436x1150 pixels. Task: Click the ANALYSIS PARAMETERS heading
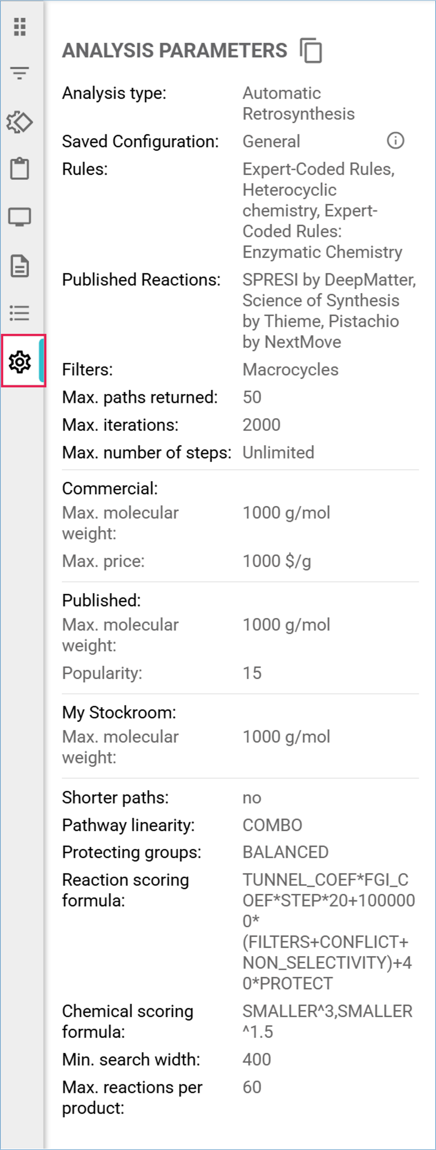(175, 51)
